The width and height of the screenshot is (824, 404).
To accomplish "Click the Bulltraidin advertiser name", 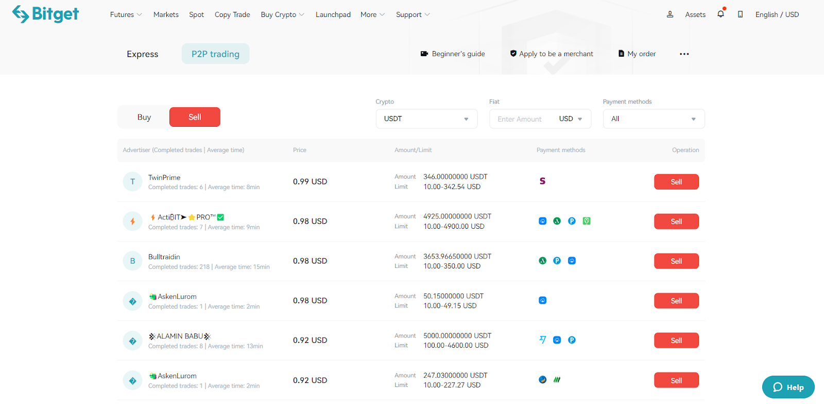I will [x=164, y=257].
